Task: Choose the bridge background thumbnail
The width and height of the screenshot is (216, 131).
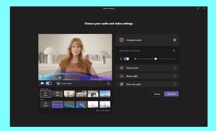Action: point(69,94)
